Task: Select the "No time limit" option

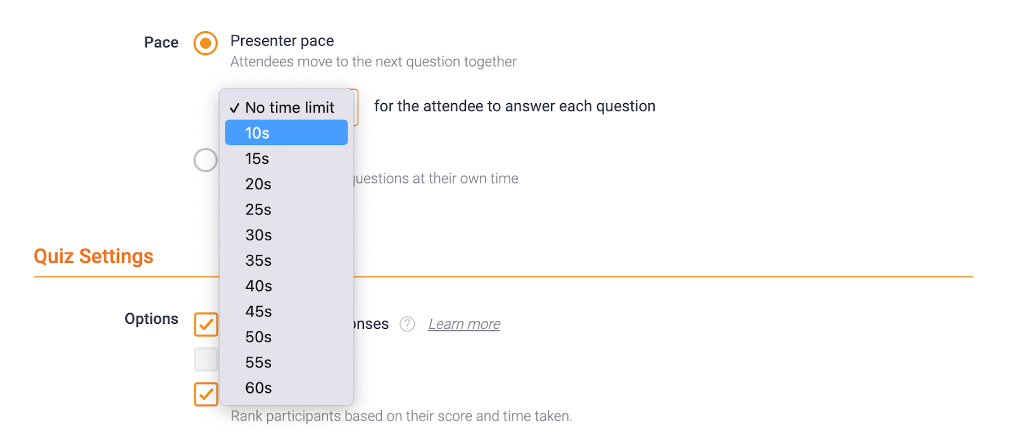Action: tap(289, 108)
